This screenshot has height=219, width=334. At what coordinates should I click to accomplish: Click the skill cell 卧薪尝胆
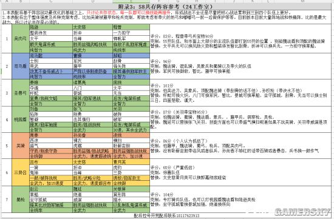[131, 146]
